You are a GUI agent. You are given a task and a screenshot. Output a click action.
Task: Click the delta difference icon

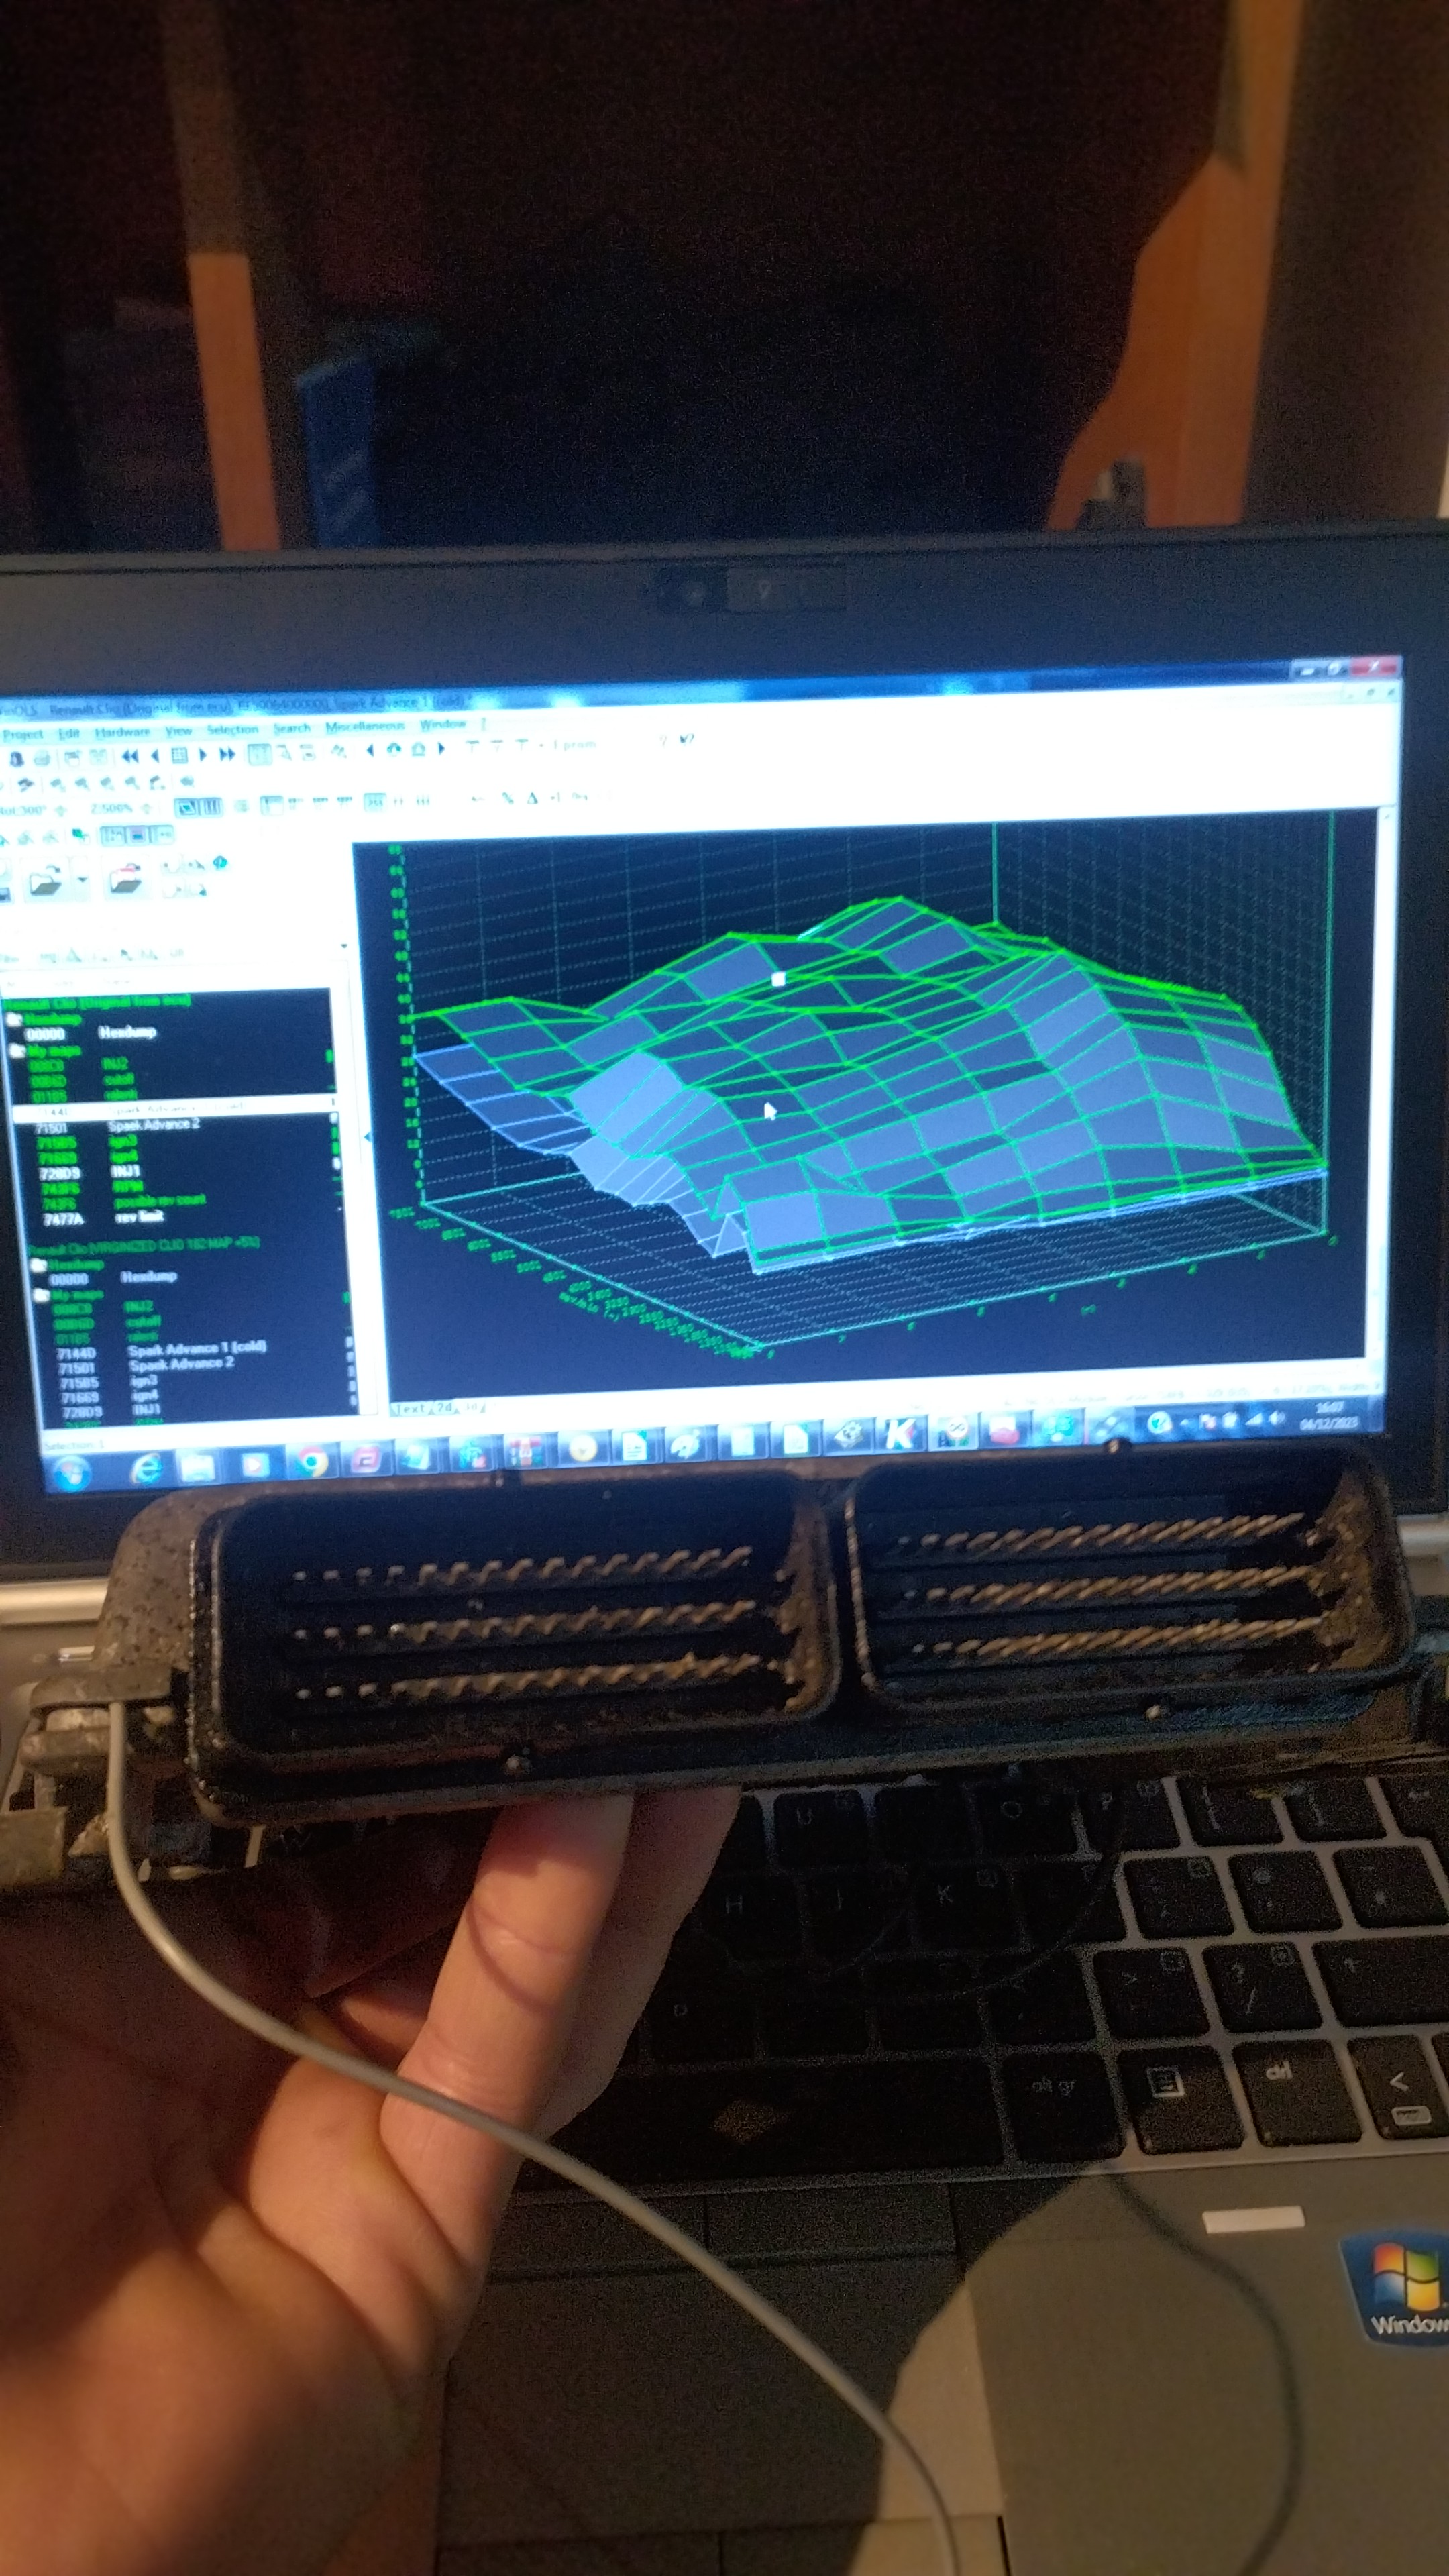tap(532, 798)
